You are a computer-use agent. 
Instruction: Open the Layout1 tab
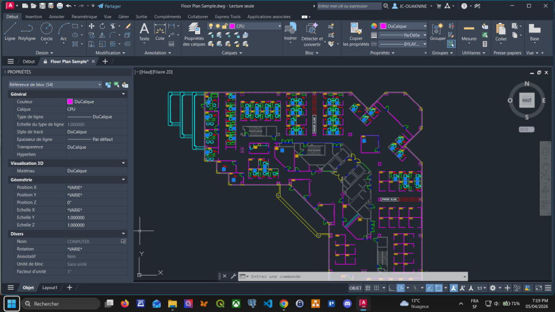50,288
